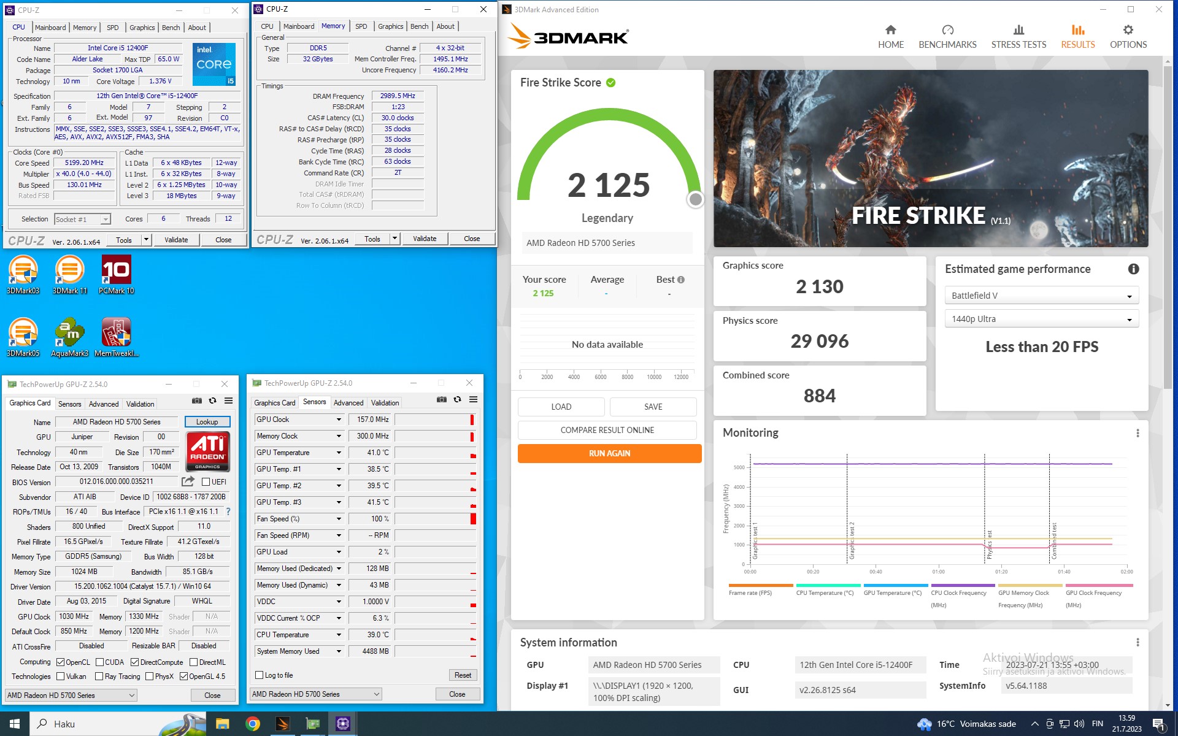Image resolution: width=1178 pixels, height=736 pixels.
Task: Open the Socket #1 selection dropdown in CPU-Z
Action: [82, 219]
